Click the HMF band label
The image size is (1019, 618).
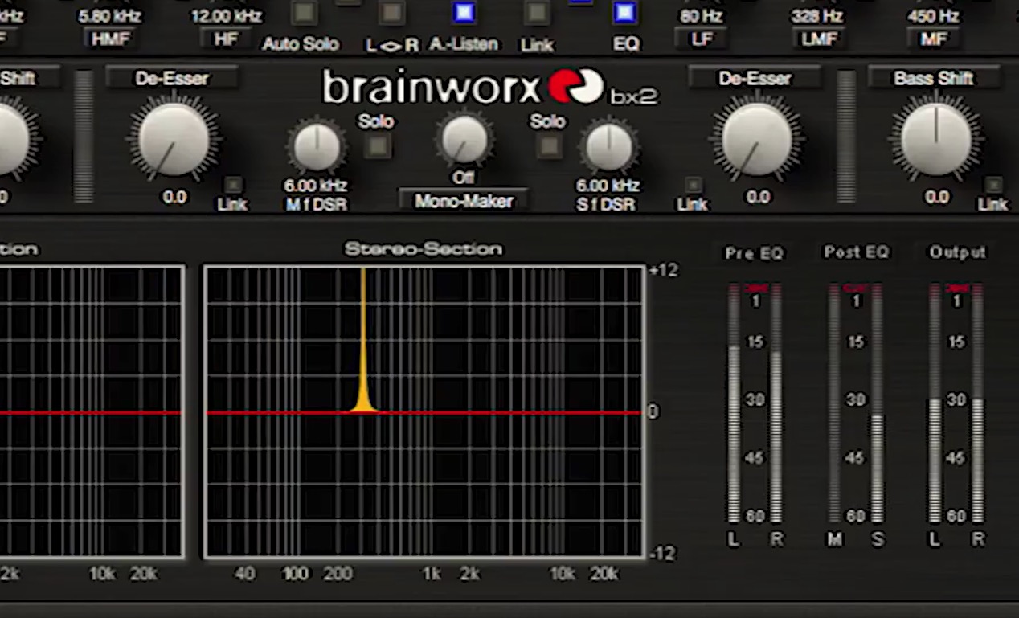click(110, 38)
